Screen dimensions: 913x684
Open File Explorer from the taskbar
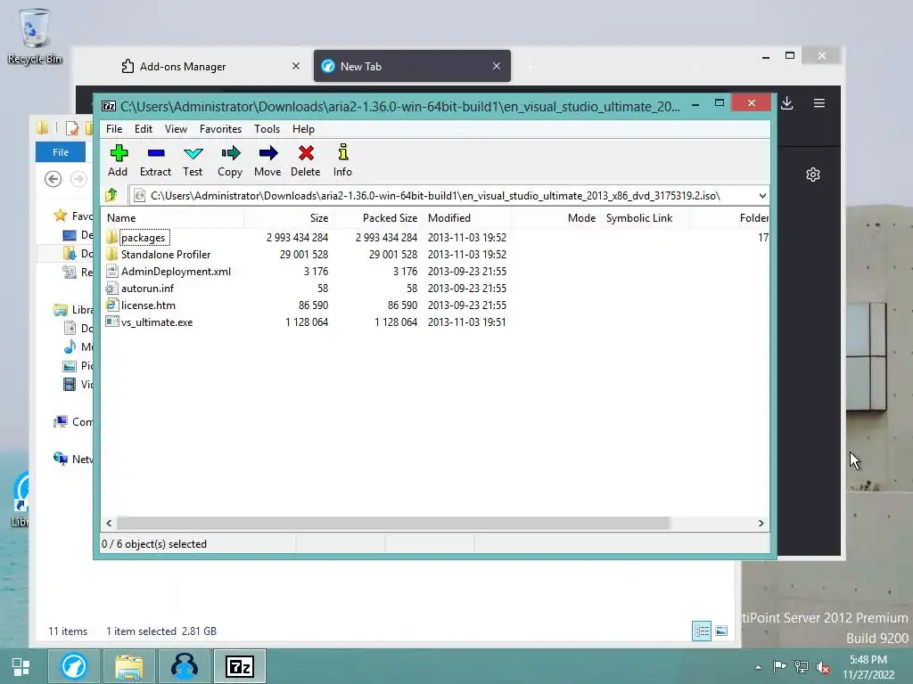tap(128, 666)
